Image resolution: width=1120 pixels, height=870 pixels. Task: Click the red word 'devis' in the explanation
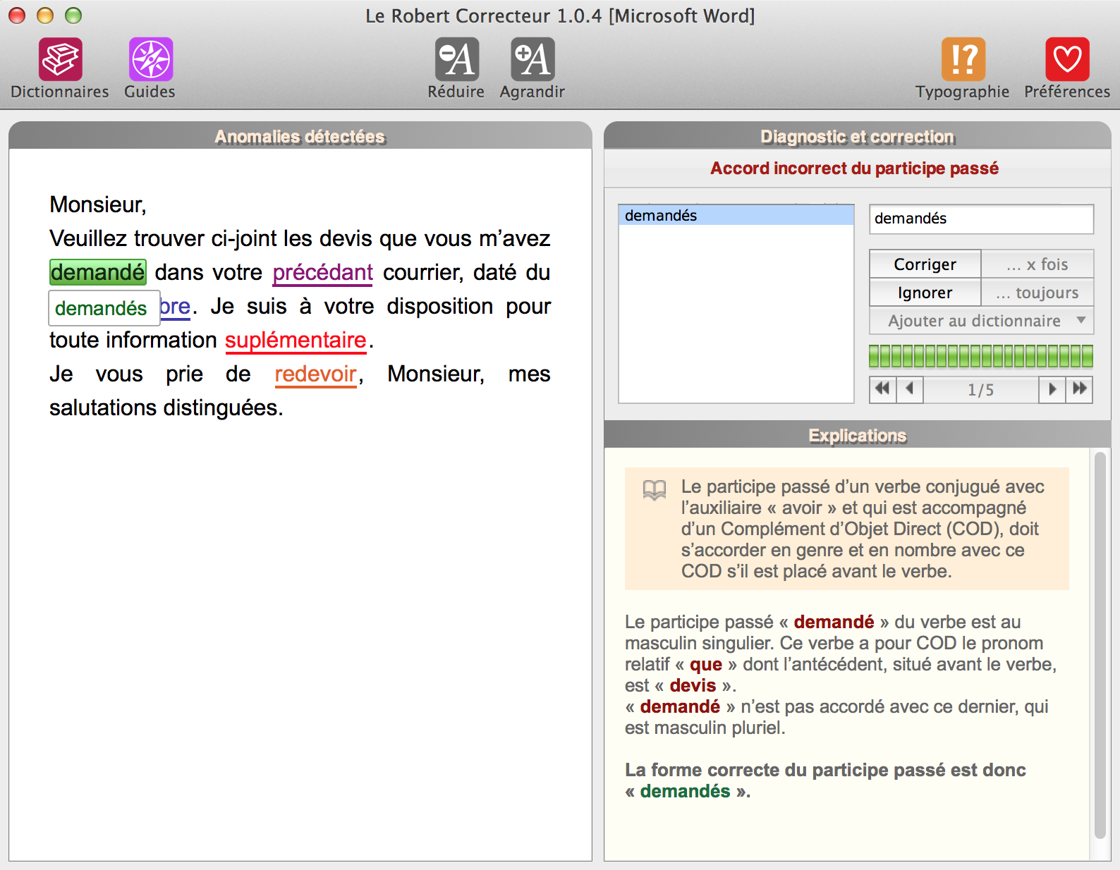(693, 686)
